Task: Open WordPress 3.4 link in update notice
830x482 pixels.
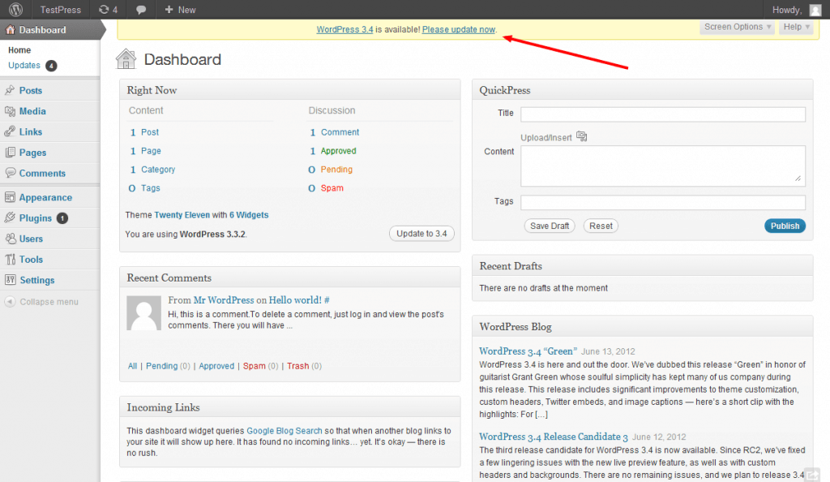Action: [x=344, y=30]
